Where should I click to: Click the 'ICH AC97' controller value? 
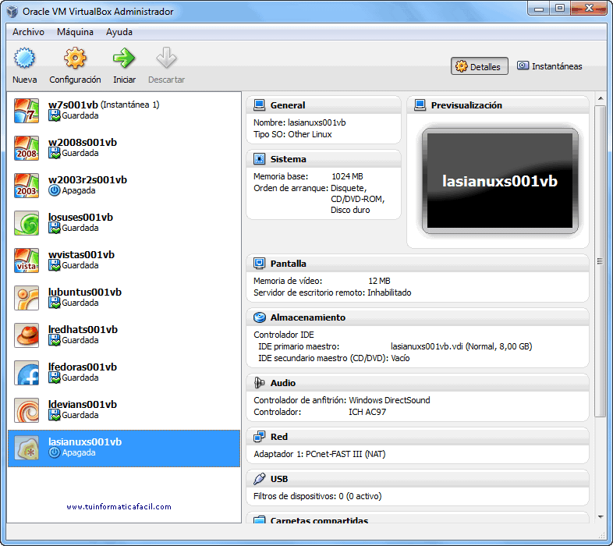pyautogui.click(x=367, y=412)
